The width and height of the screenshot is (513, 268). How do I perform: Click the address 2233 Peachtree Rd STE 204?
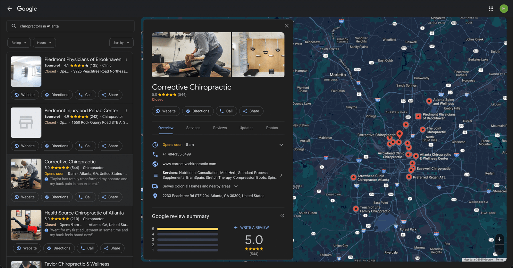coord(213,196)
